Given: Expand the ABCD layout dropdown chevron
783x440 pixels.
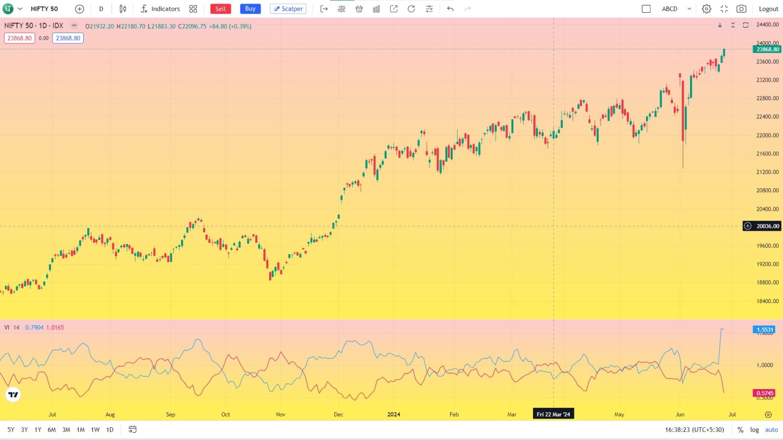Looking at the screenshot, I should [690, 9].
